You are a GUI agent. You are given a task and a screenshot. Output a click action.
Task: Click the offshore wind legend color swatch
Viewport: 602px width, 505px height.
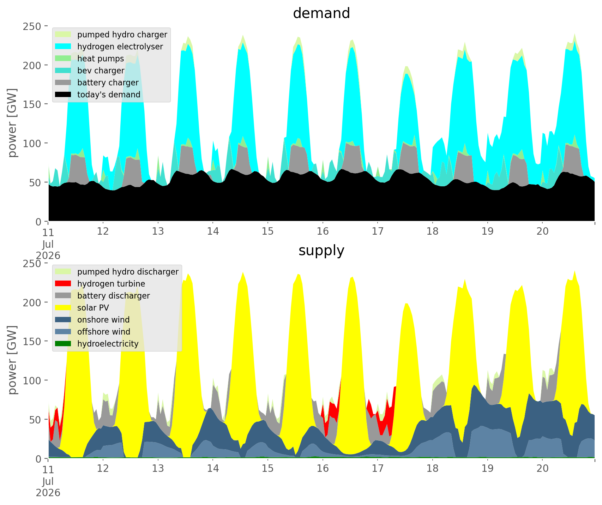[64, 332]
